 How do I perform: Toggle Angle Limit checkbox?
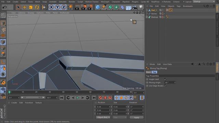tap(165, 79)
